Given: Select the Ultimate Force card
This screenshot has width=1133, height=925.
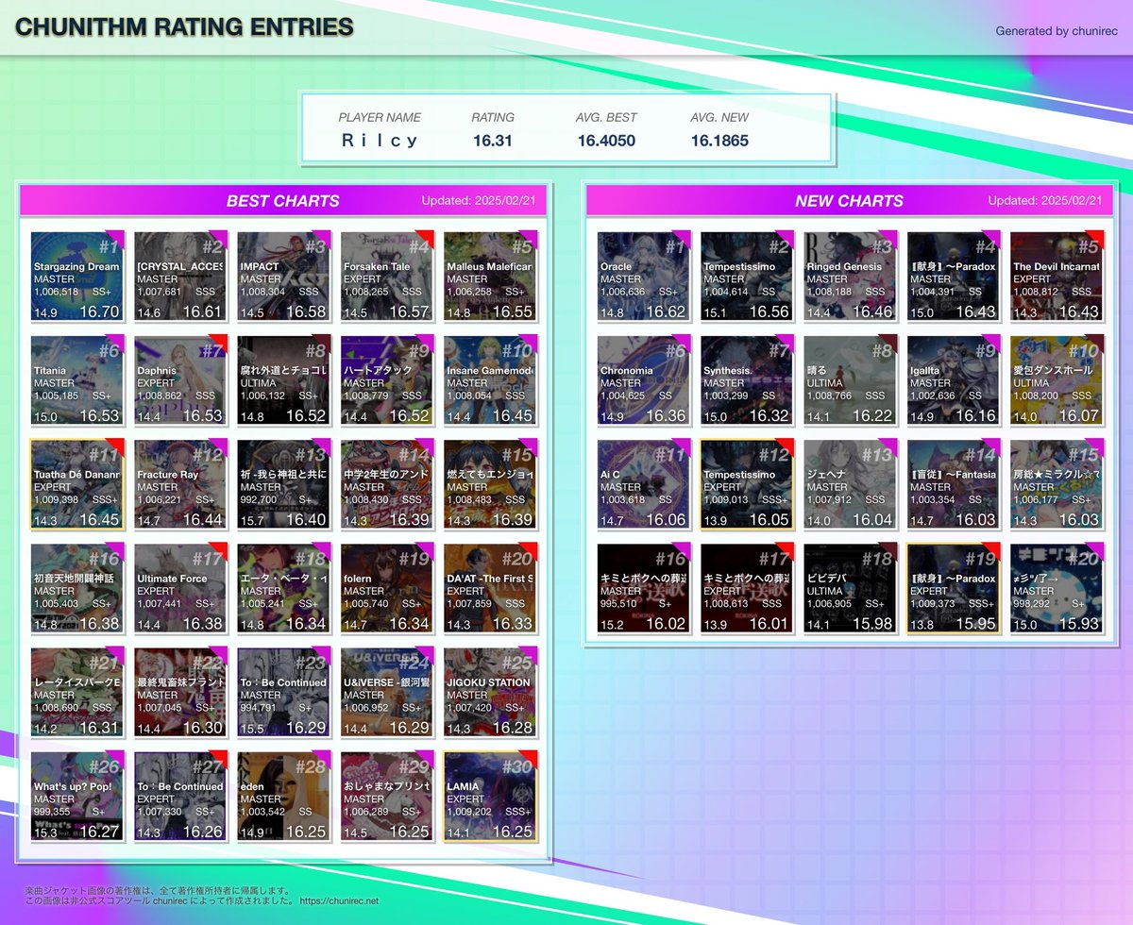Looking at the screenshot, I should [x=179, y=588].
